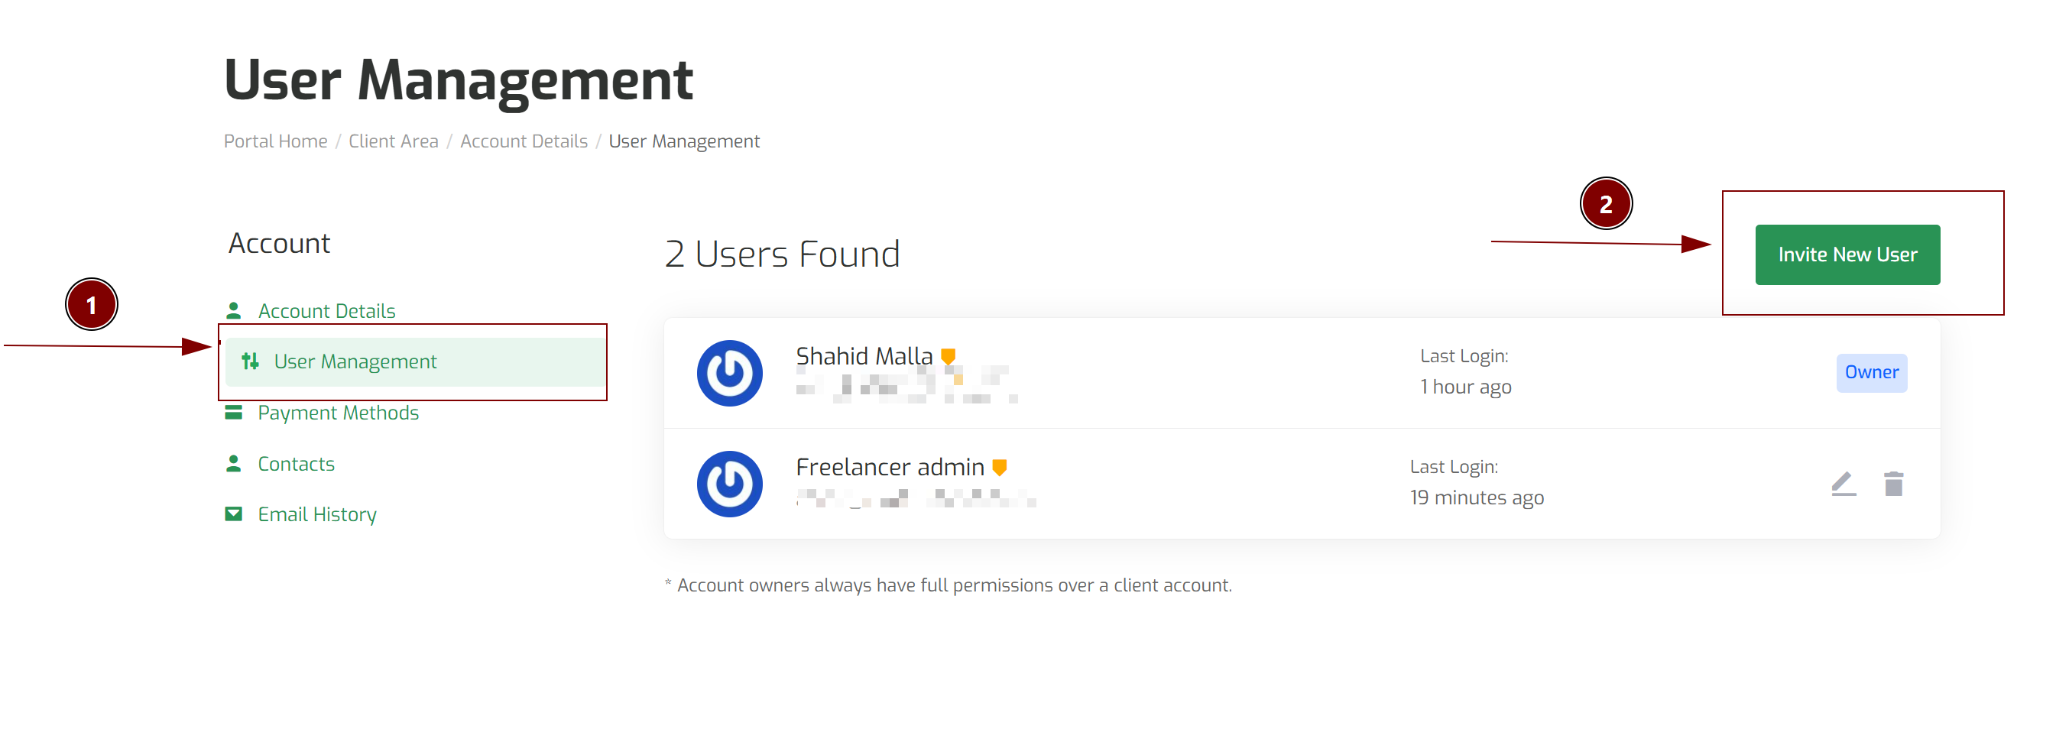Click the Owner badge on Shahid Malla's row
The image size is (2056, 755).
(1872, 373)
